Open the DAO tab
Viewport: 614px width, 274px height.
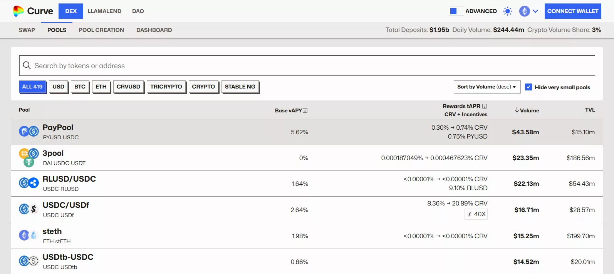coord(138,11)
